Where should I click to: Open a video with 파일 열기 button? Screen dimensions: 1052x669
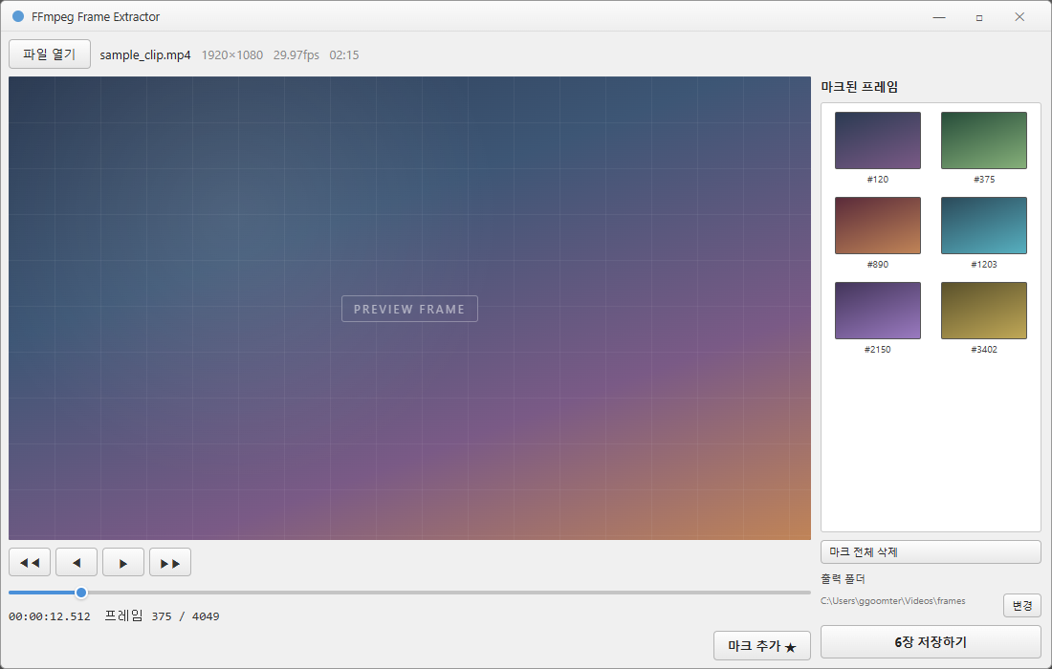[x=50, y=54]
